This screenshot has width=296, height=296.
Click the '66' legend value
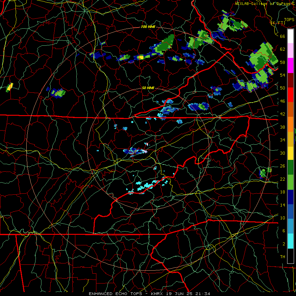pyautogui.click(x=283, y=36)
